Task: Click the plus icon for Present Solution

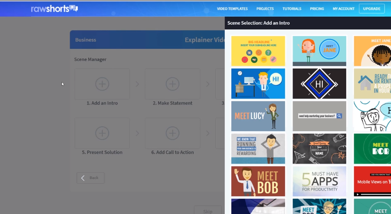Action: pyautogui.click(x=102, y=133)
